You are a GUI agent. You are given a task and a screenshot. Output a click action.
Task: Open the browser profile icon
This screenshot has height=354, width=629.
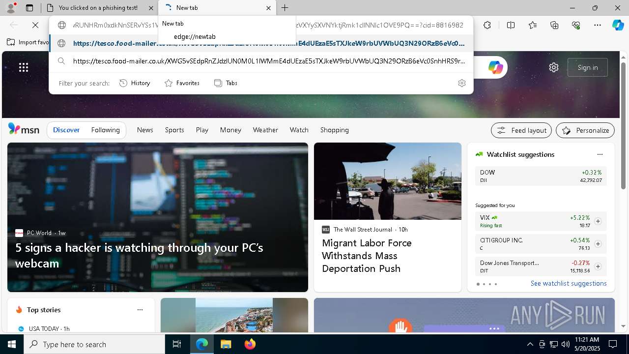[10, 7]
